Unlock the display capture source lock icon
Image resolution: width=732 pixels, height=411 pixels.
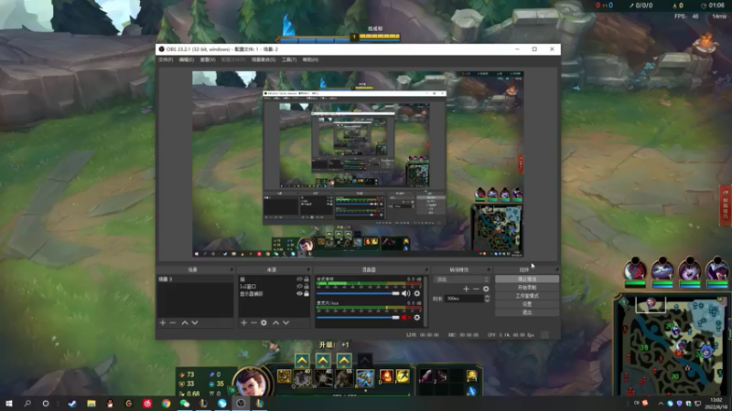(x=307, y=293)
